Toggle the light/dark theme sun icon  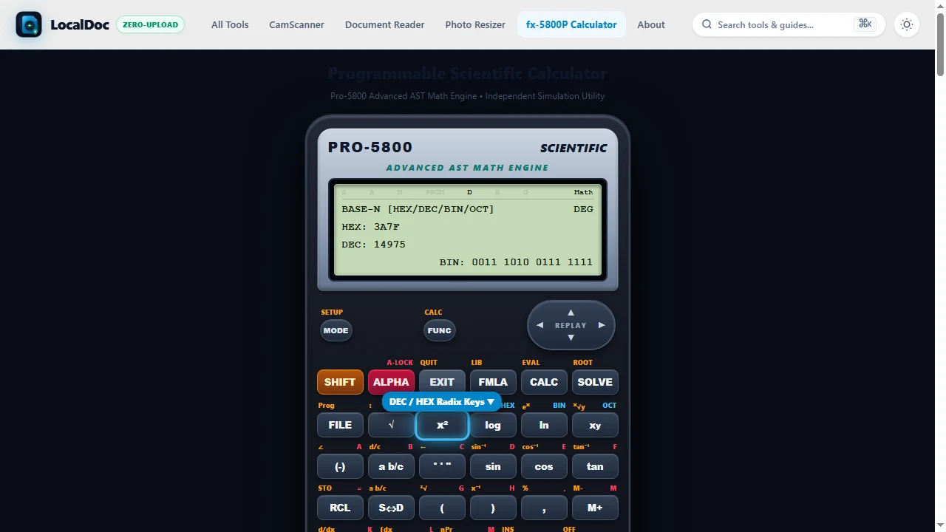click(x=907, y=24)
